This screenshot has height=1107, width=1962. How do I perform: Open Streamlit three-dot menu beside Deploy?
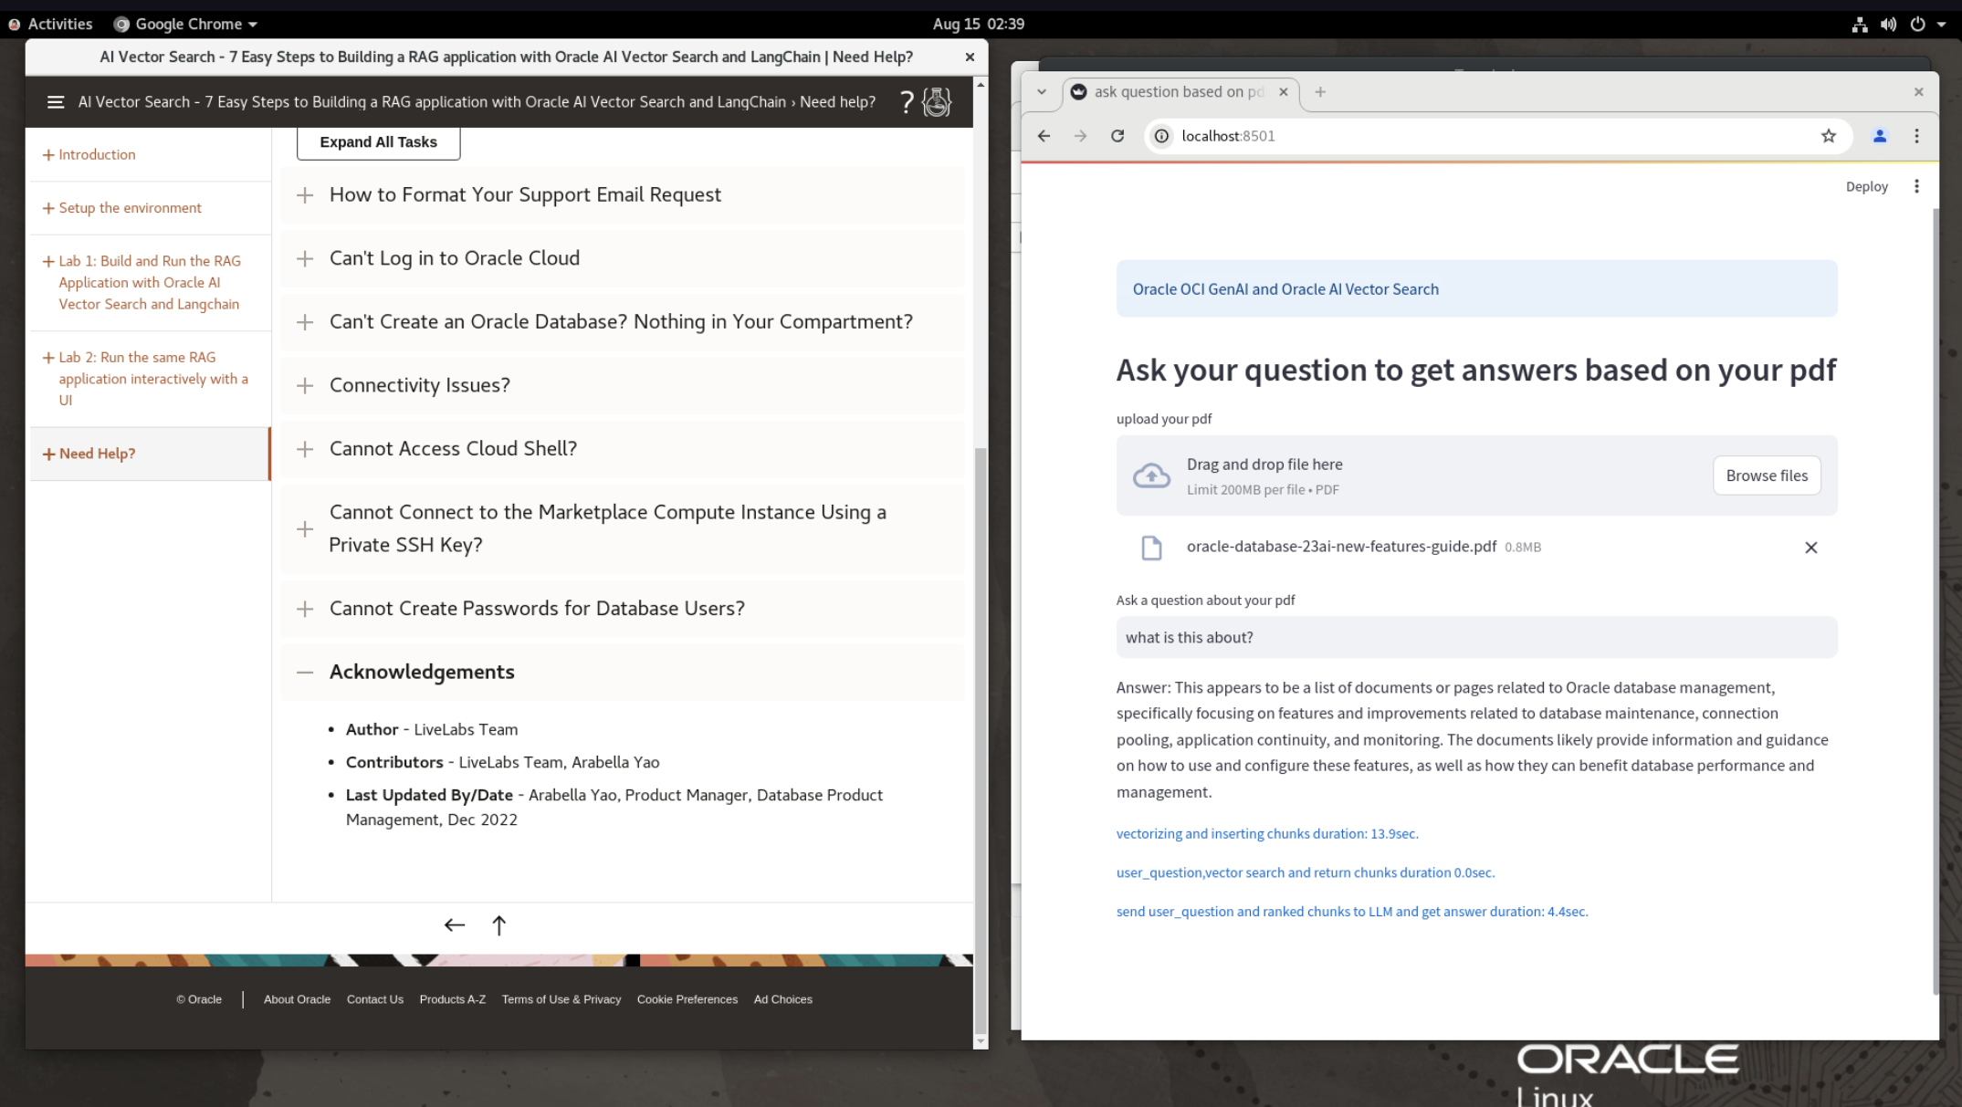(1916, 186)
